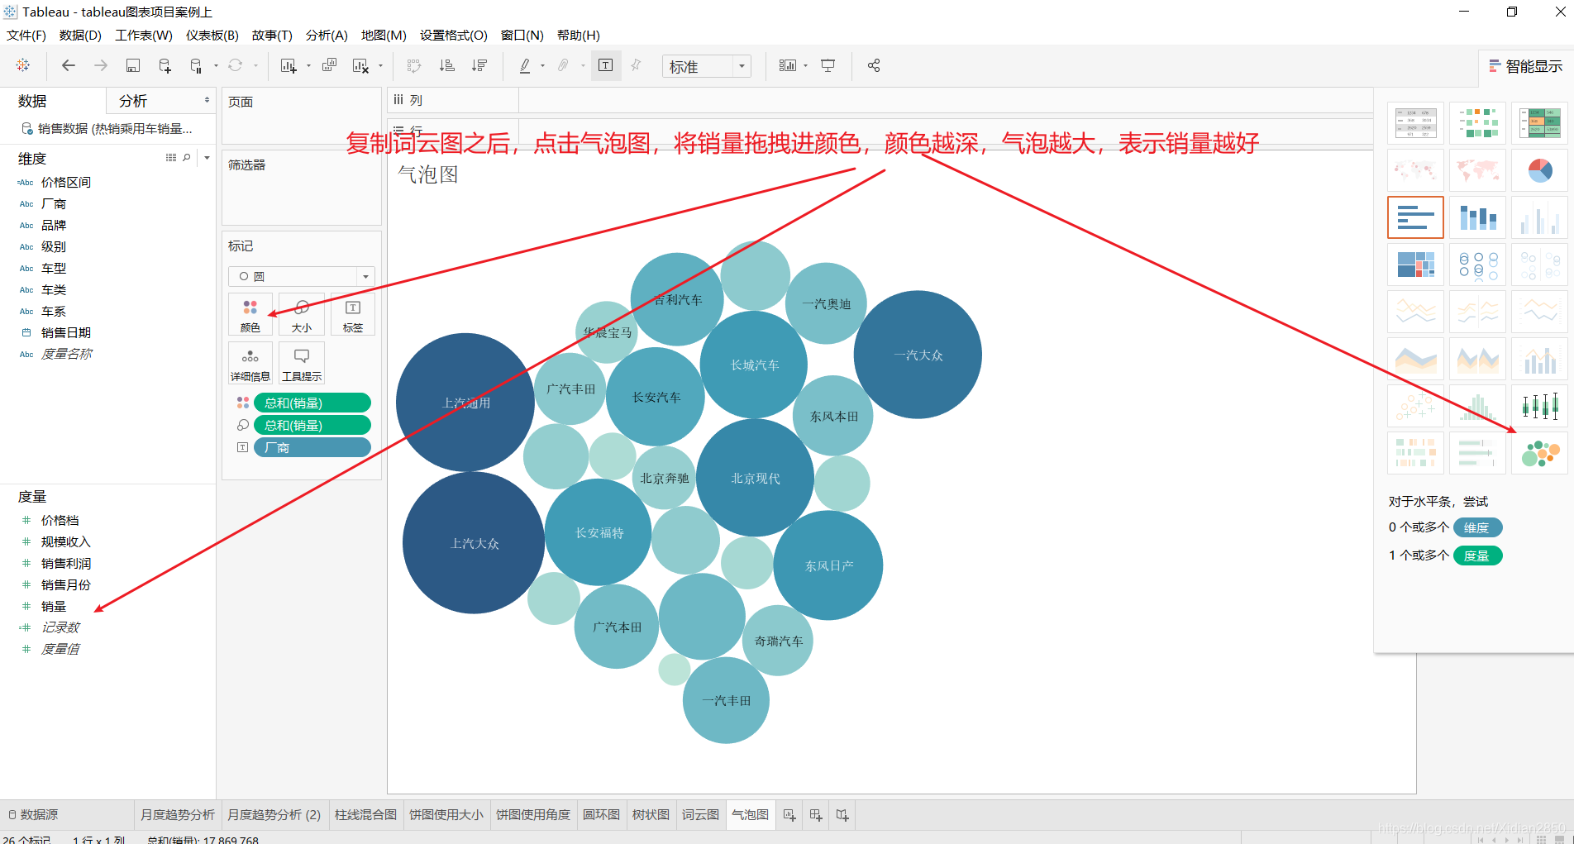Click the presentation mode icon
The width and height of the screenshot is (1574, 844).
click(828, 65)
